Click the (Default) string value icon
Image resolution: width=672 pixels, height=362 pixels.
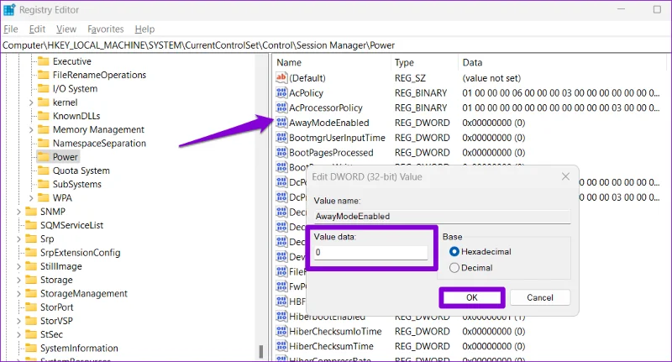point(281,78)
